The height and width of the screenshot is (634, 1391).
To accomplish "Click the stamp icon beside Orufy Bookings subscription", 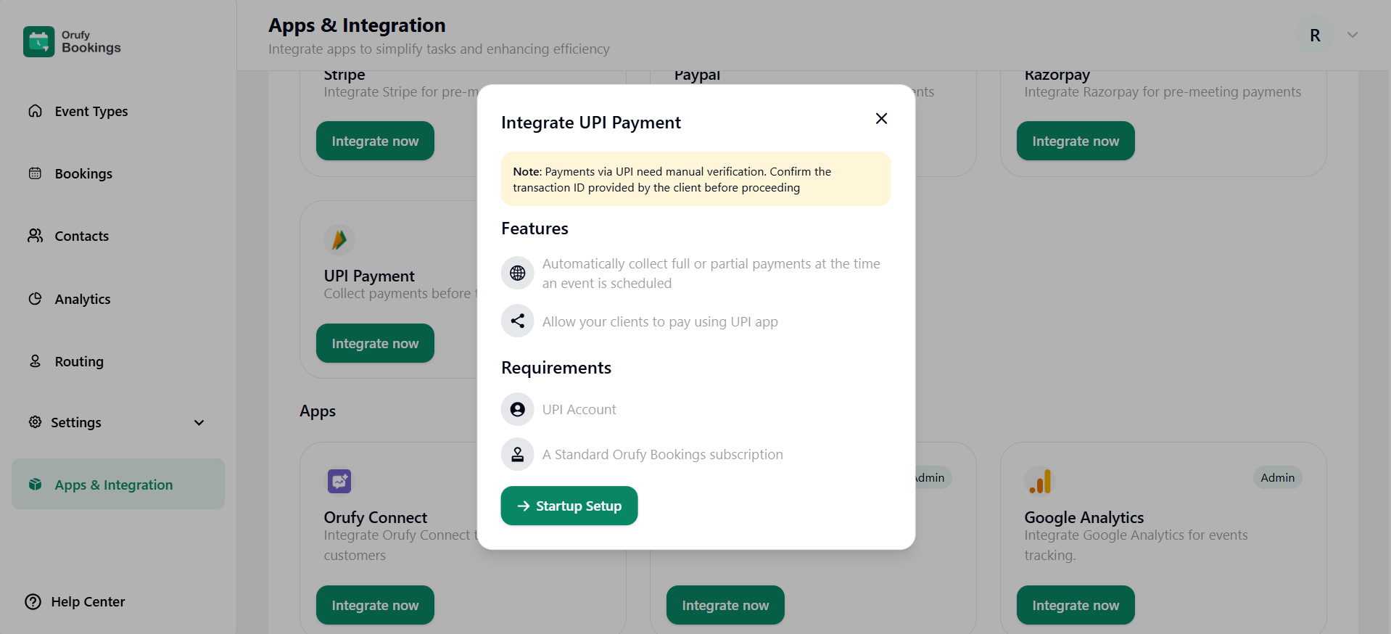I will pyautogui.click(x=517, y=454).
